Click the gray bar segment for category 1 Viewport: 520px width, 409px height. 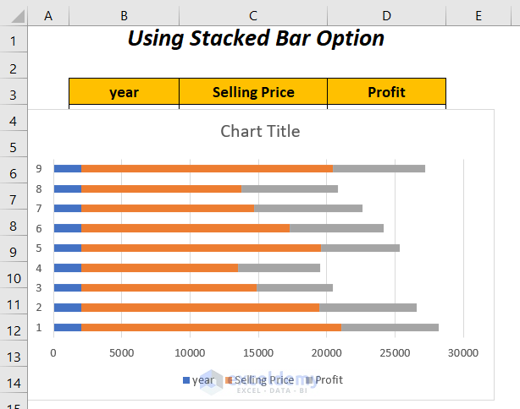pyautogui.click(x=390, y=328)
